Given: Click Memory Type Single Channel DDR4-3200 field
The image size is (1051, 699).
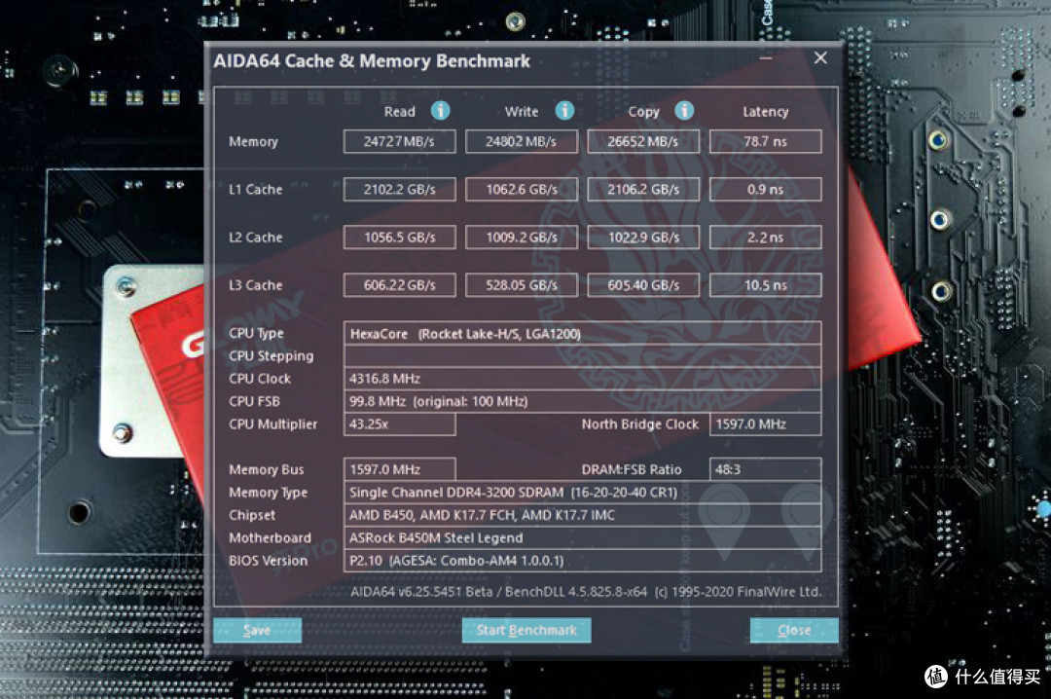Looking at the screenshot, I should point(583,493).
